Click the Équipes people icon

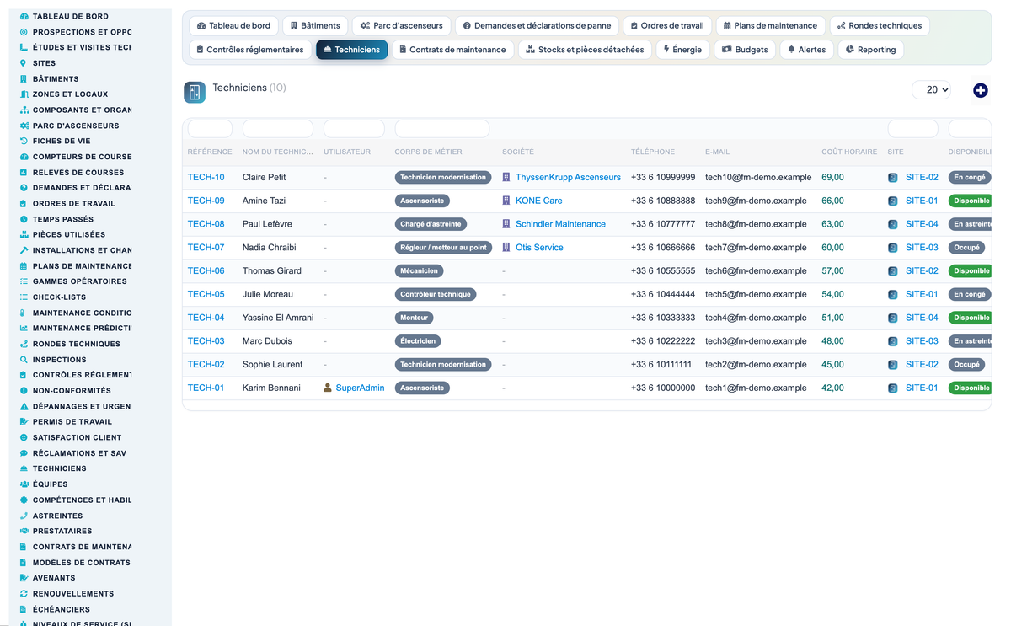[x=24, y=484]
